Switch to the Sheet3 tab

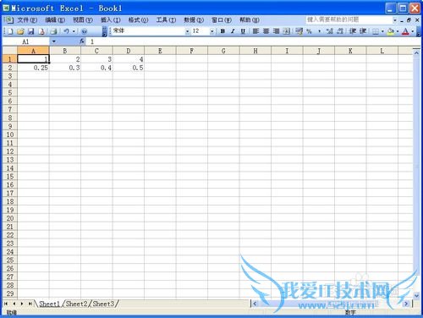[103, 304]
